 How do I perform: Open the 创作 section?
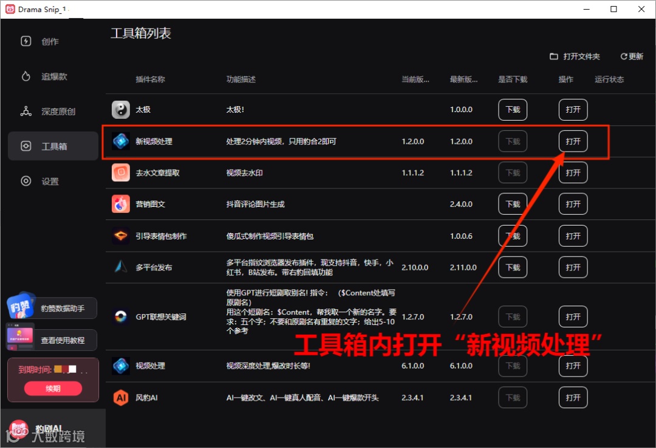click(x=53, y=41)
